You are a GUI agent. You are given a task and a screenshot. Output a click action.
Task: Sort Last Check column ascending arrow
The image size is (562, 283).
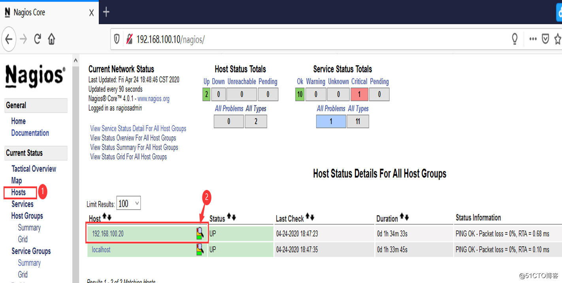tap(308, 217)
